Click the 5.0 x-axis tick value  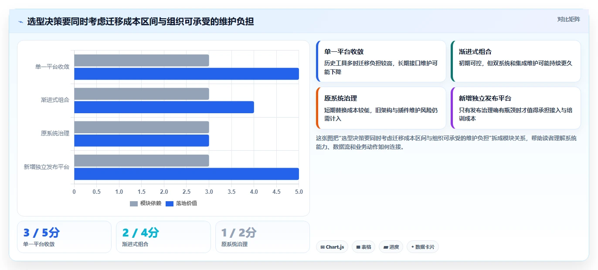coord(299,192)
